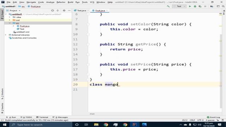
Task: Open the Event Log
Action: 213,117
